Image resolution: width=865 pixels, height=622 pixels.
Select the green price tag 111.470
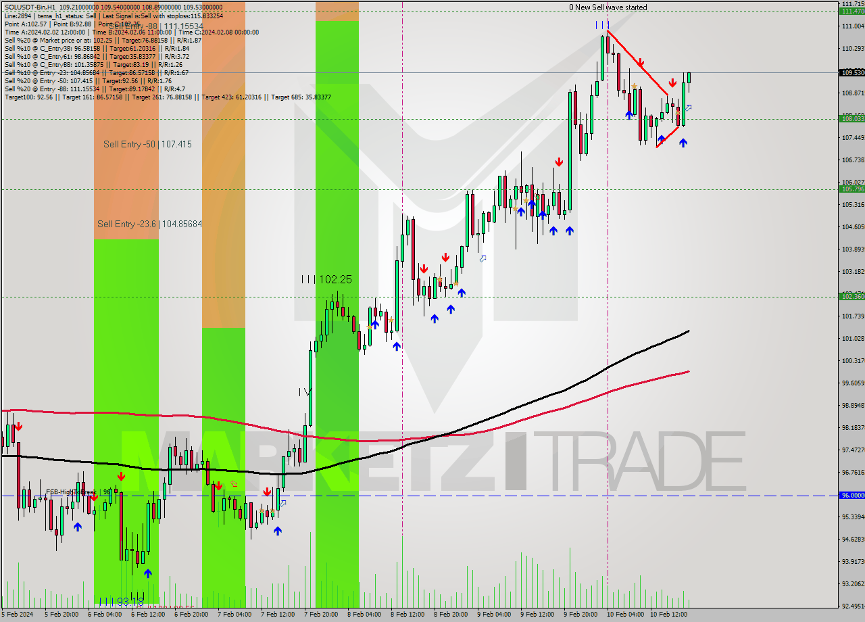[x=851, y=11]
